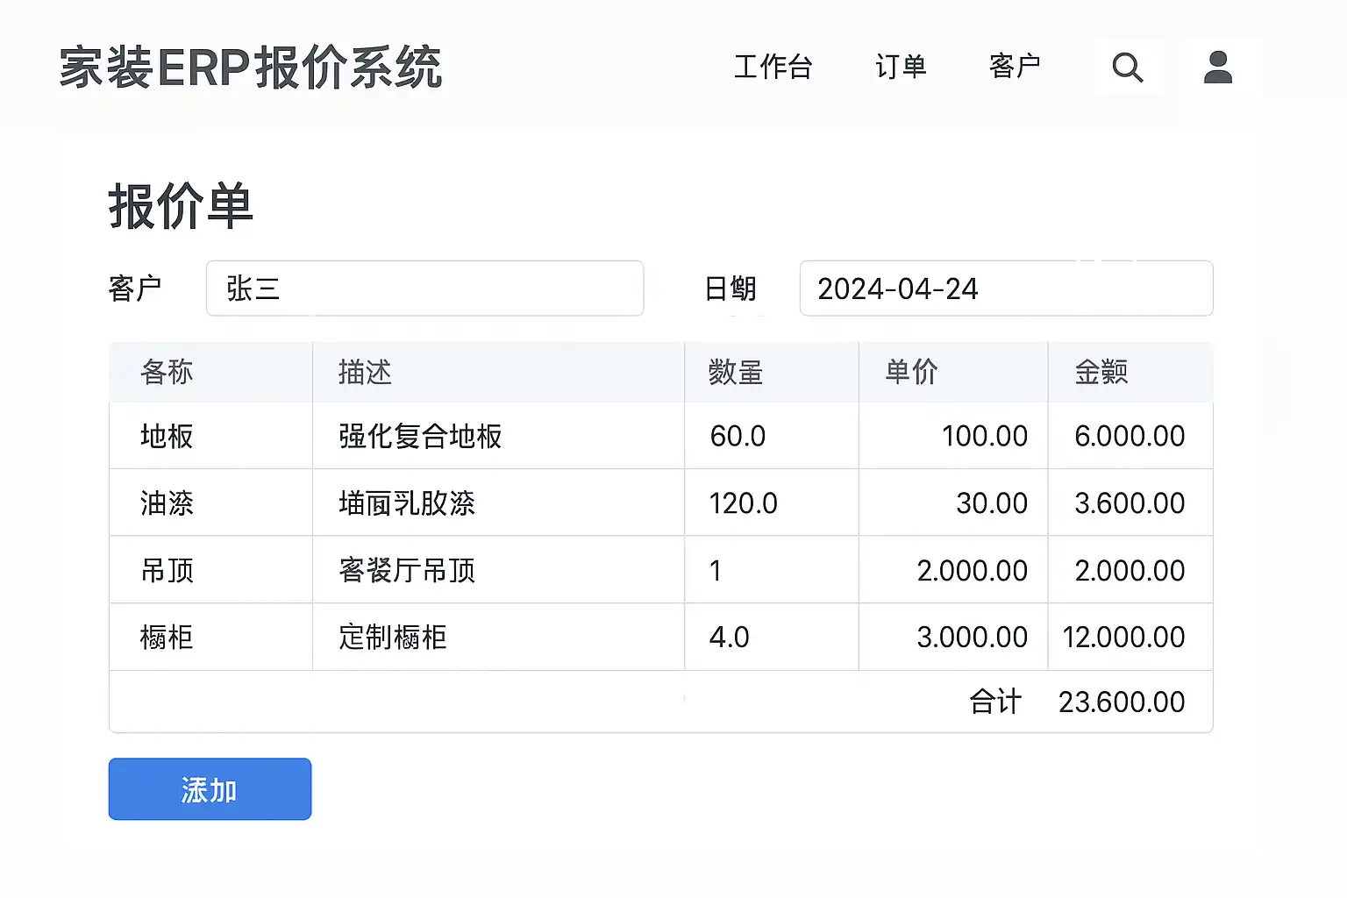Open the 工作台 menu item

(773, 67)
